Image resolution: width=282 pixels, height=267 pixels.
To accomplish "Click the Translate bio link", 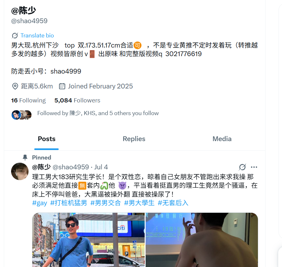I will click(37, 36).
